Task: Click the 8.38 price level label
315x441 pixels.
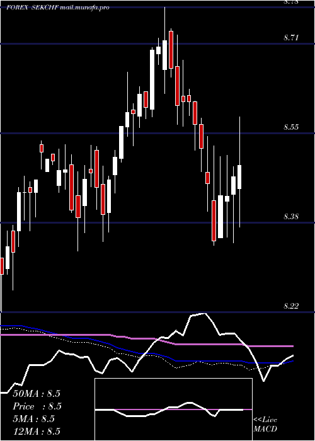Action: tap(291, 217)
